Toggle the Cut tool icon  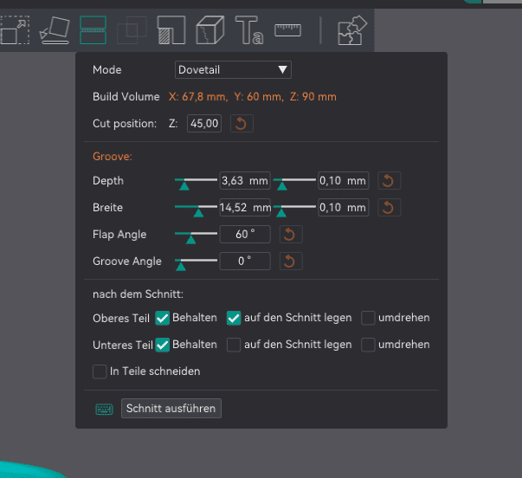(93, 30)
